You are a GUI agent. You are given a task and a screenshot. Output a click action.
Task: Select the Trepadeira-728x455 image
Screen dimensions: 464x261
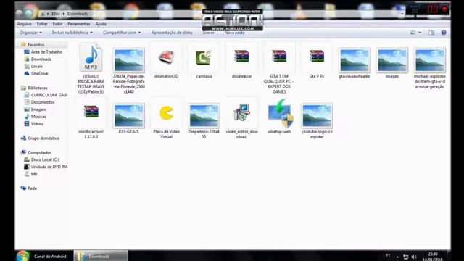[204, 116]
